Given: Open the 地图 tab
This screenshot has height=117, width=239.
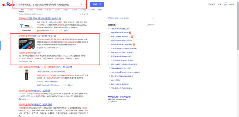Looking at the screenshot, I should [x=83, y=10].
